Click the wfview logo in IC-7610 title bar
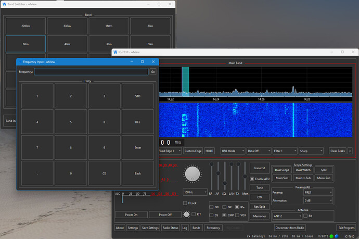359x239 pixels. click(116, 52)
